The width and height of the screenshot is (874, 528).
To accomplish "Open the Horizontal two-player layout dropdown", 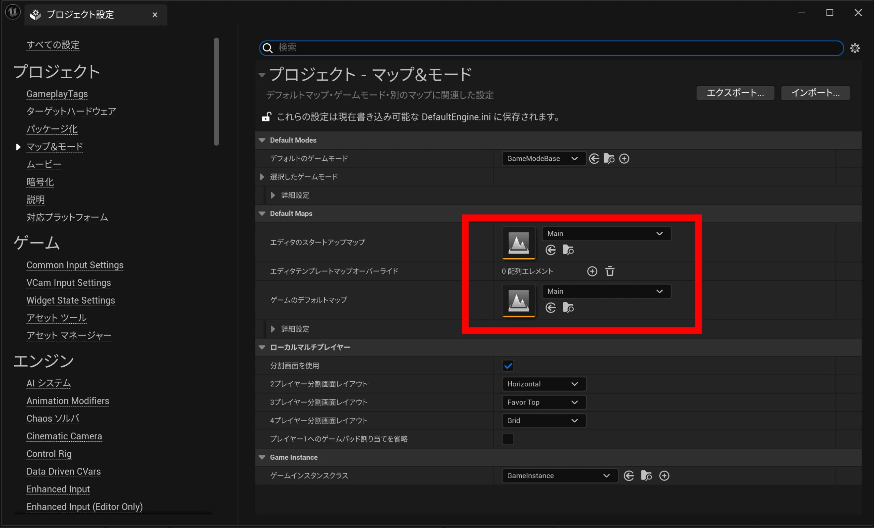I will tap(544, 384).
